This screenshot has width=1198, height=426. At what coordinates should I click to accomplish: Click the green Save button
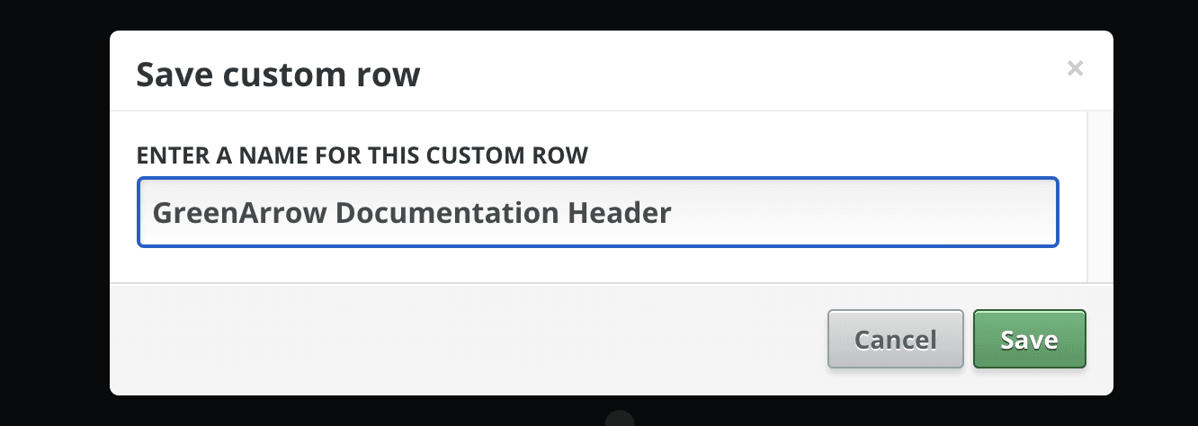(x=1029, y=339)
